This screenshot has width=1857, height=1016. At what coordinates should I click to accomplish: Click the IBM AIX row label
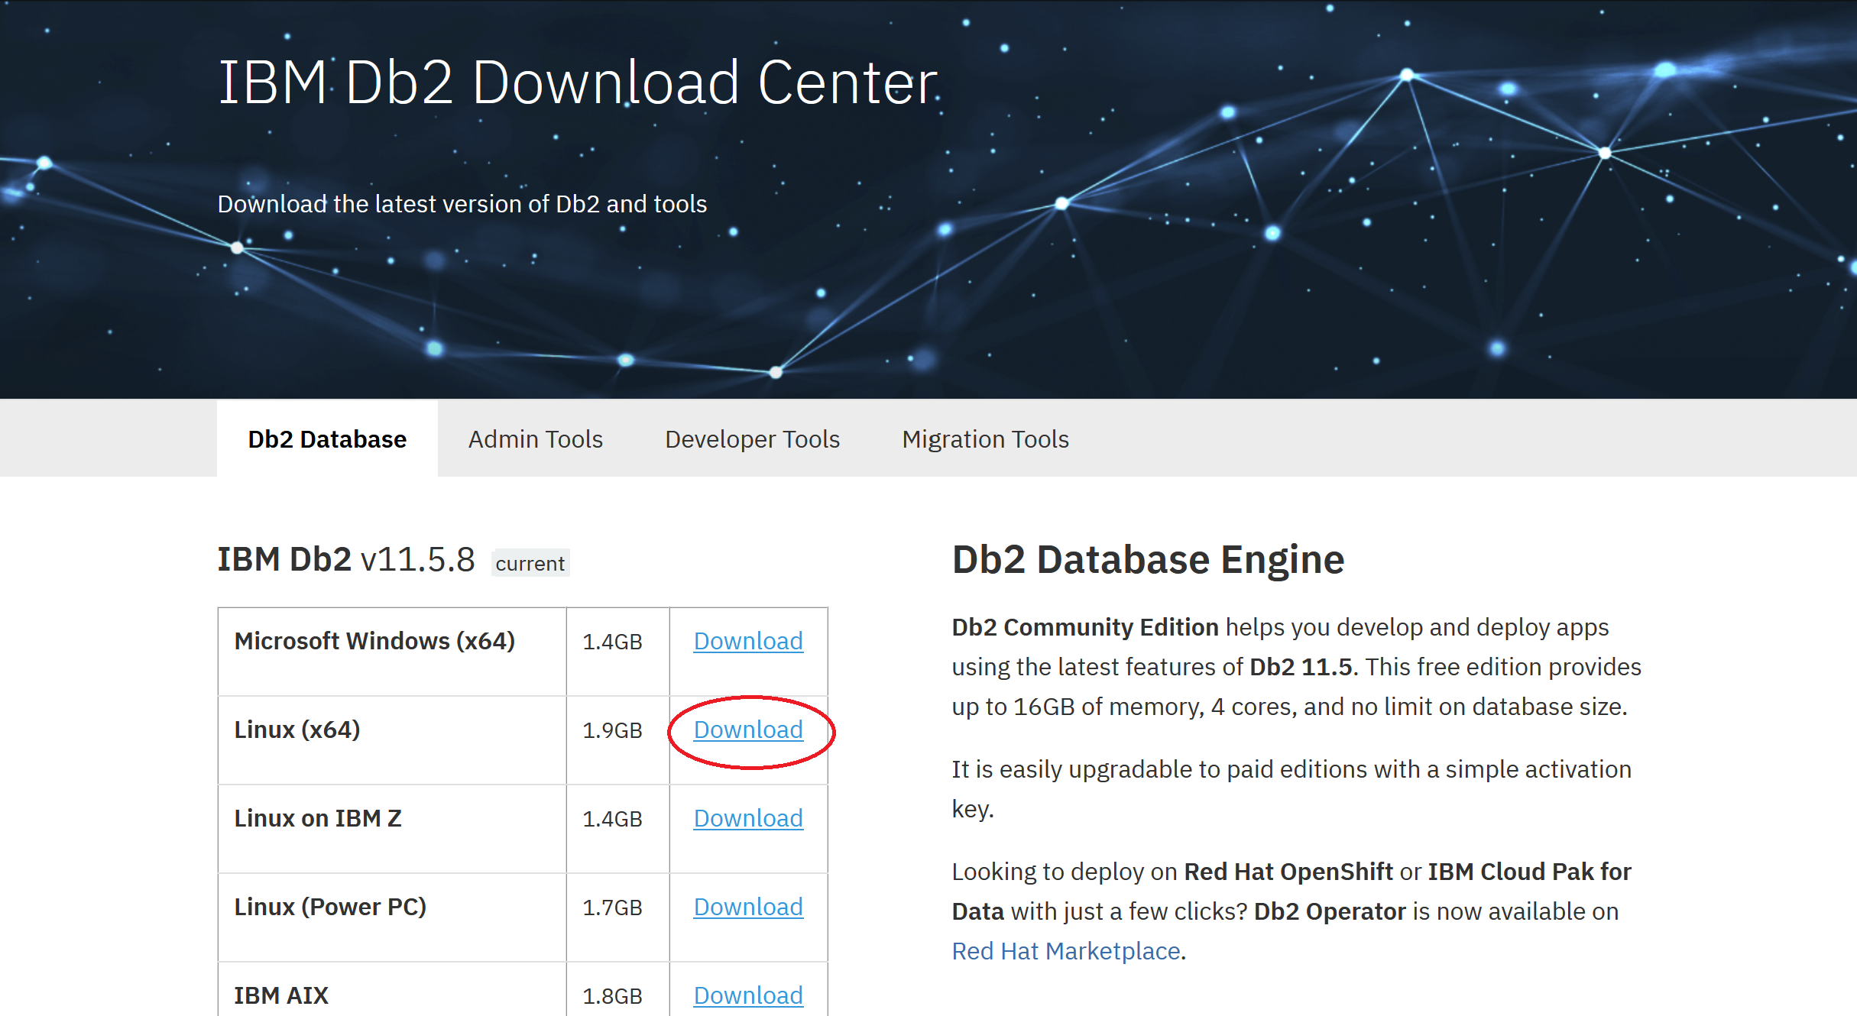pyautogui.click(x=280, y=995)
